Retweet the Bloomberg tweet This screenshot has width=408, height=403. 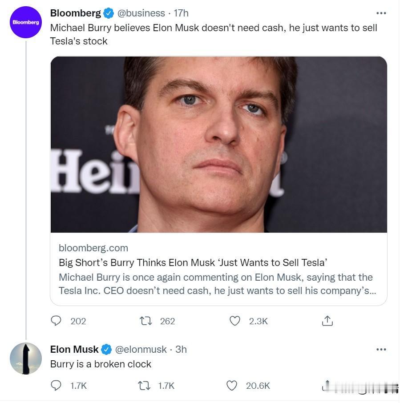click(145, 321)
